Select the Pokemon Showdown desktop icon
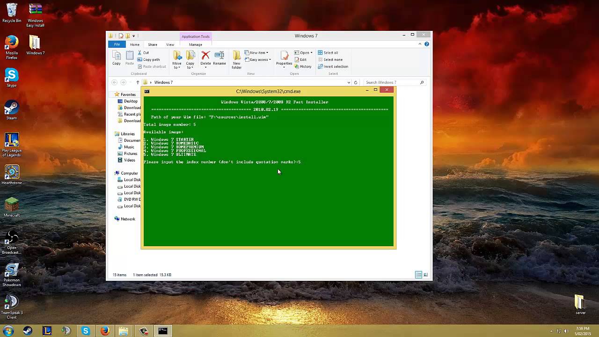The height and width of the screenshot is (337, 599). point(12,275)
